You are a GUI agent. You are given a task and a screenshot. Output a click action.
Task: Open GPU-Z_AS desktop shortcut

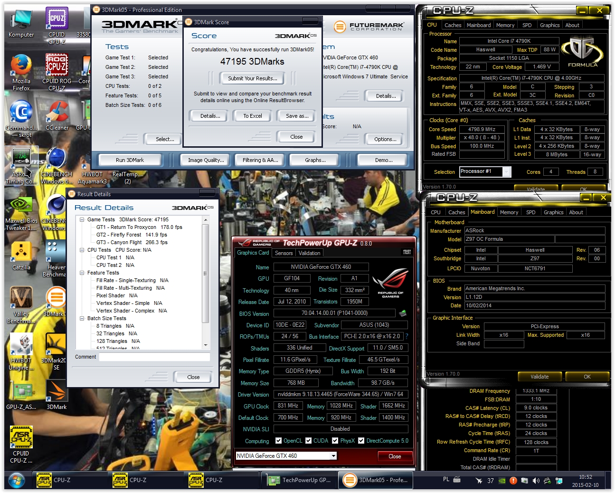coord(21,395)
